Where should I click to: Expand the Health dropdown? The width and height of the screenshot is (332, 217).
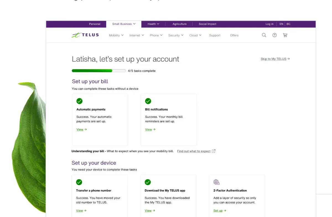tap(153, 24)
